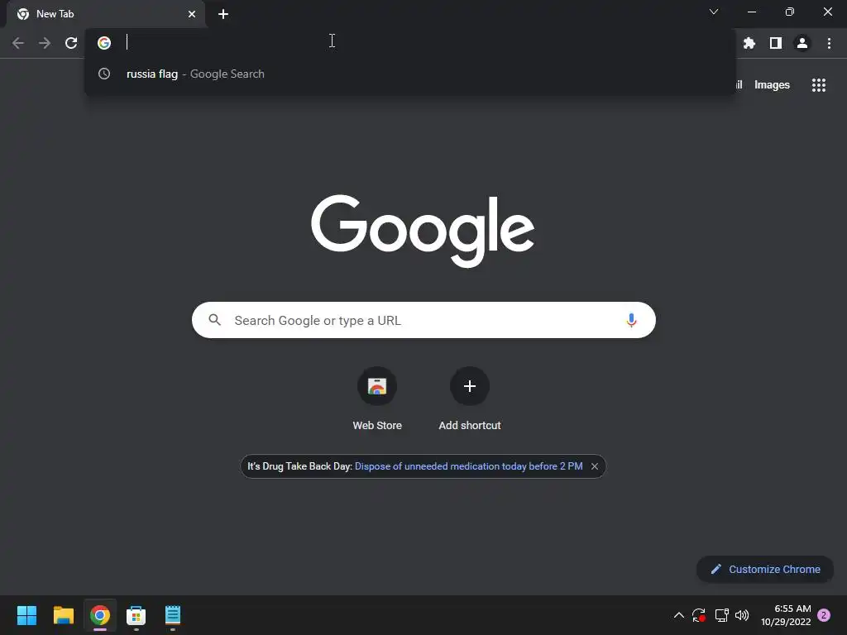Click the clock history icon beside russia flag

click(x=104, y=74)
